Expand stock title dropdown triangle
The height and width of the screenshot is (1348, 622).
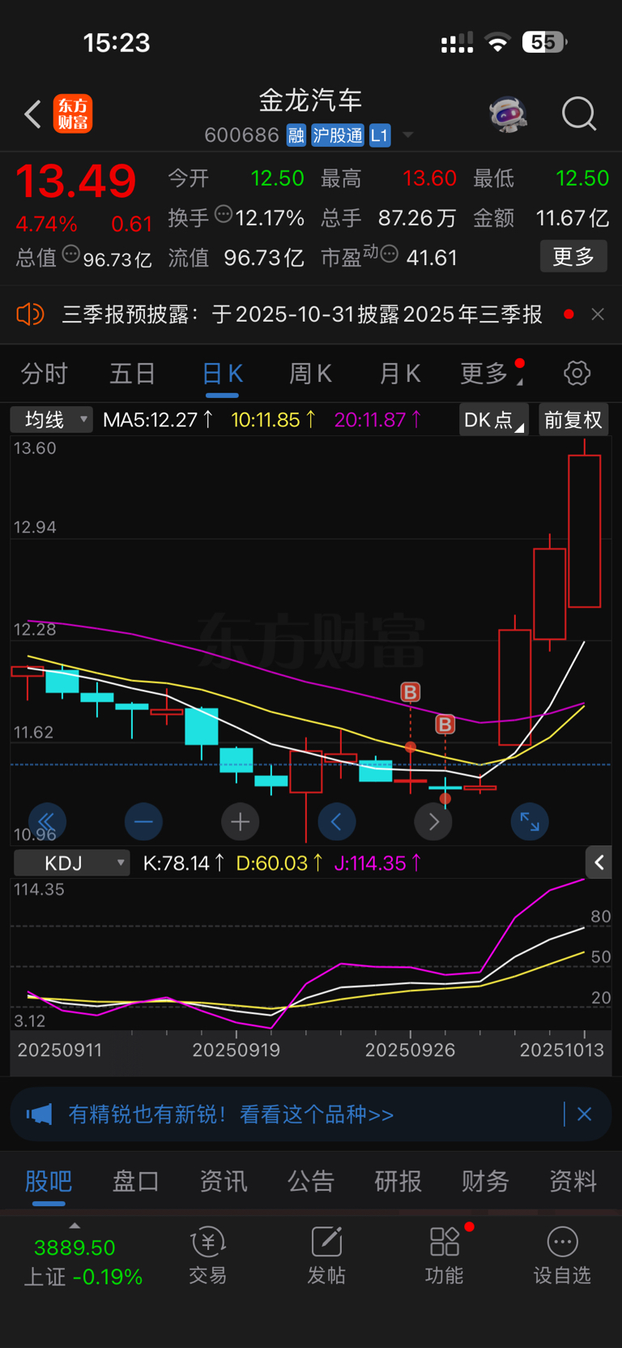408,135
